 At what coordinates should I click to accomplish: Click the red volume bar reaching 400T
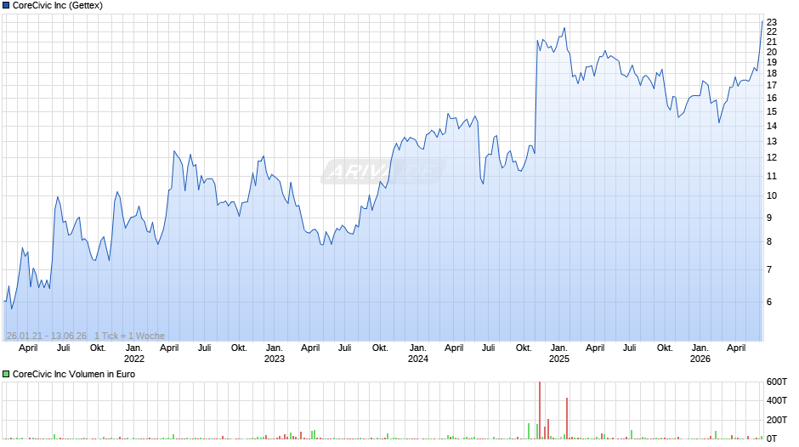(567, 418)
